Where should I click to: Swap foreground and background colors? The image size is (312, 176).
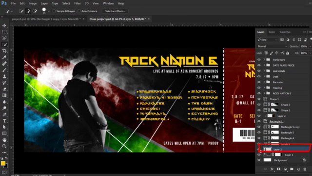tap(6, 158)
